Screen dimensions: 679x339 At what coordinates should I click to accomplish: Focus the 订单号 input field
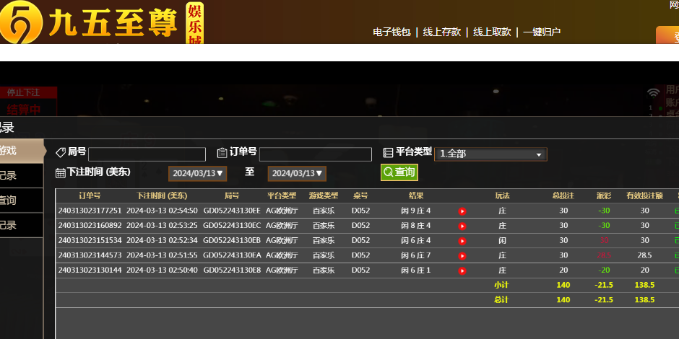click(316, 154)
